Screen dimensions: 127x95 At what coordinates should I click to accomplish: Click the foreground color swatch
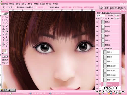pyautogui.click(x=4, y=50)
